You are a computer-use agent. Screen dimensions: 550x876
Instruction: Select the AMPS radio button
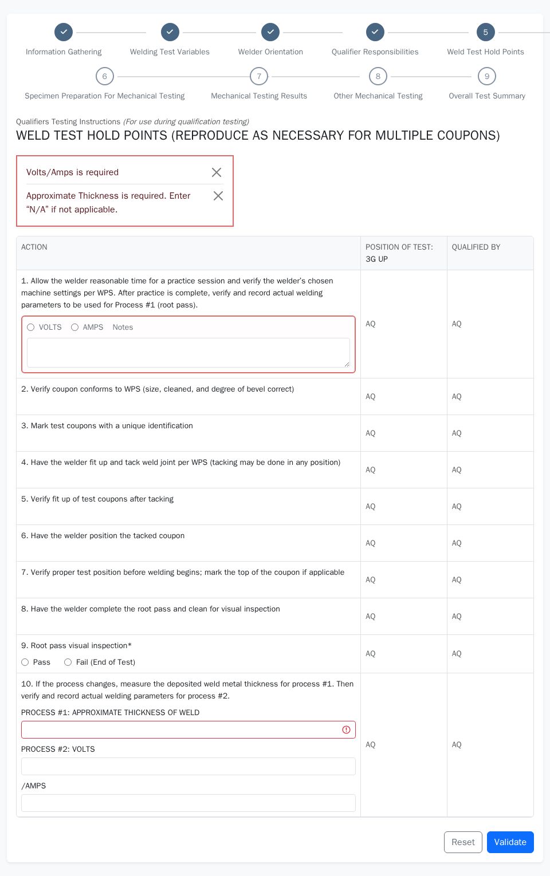[74, 327]
